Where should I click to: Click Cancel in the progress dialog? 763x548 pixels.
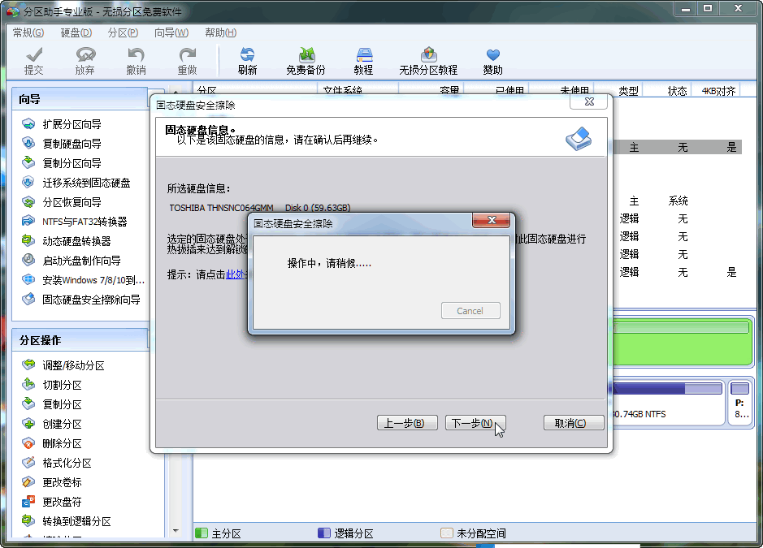[x=470, y=311]
